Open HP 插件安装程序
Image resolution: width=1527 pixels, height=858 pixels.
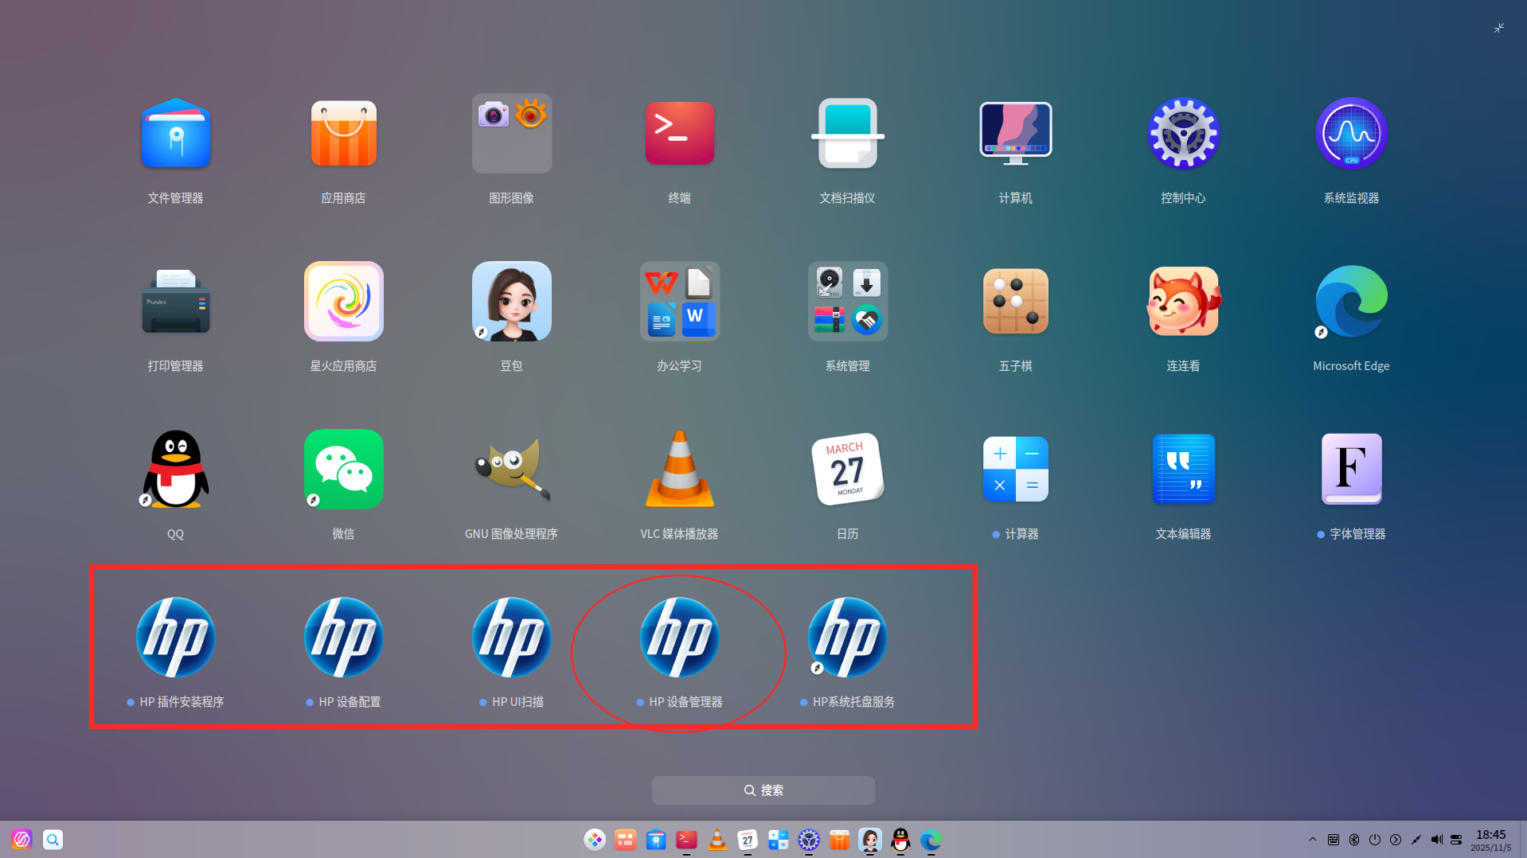coord(175,638)
